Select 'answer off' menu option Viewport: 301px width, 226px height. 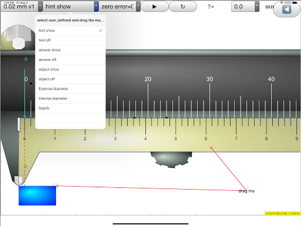(70, 60)
